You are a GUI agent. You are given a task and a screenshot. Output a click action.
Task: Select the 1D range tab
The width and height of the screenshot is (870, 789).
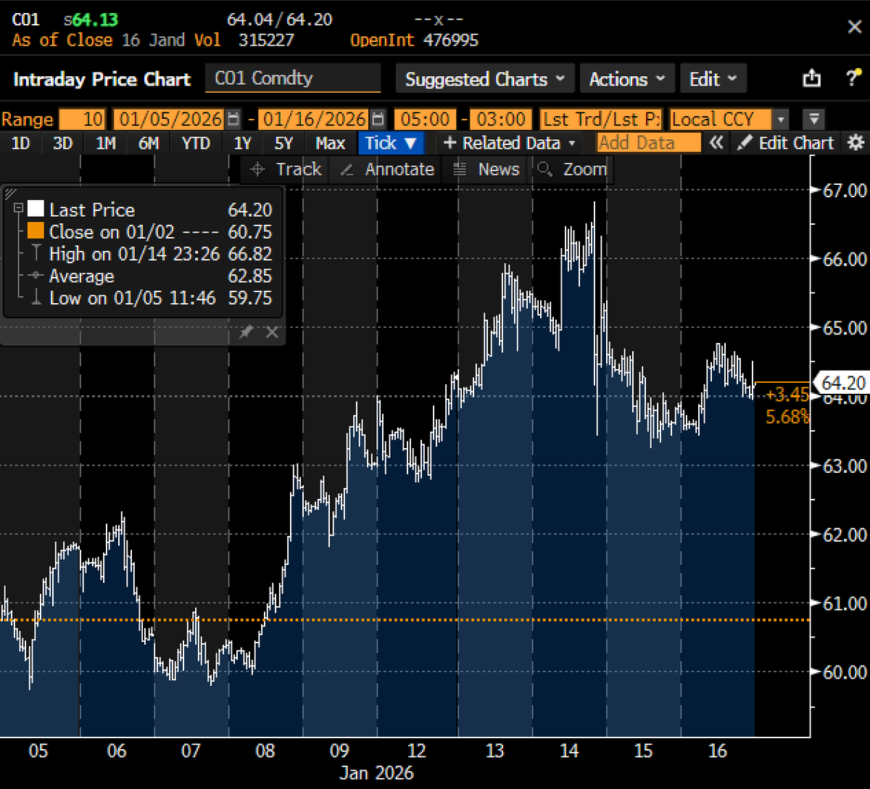[20, 143]
